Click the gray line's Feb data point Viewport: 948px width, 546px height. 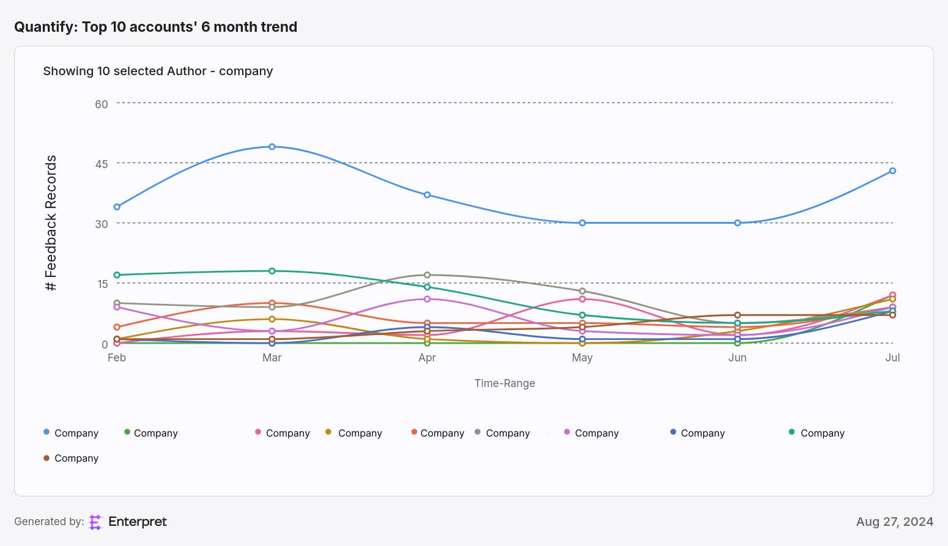pos(117,303)
